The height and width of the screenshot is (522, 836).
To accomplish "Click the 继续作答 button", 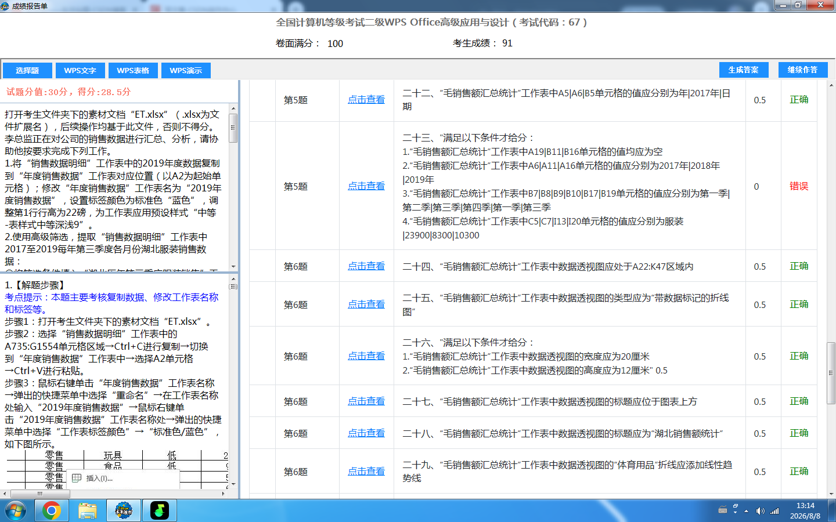I will coord(802,70).
